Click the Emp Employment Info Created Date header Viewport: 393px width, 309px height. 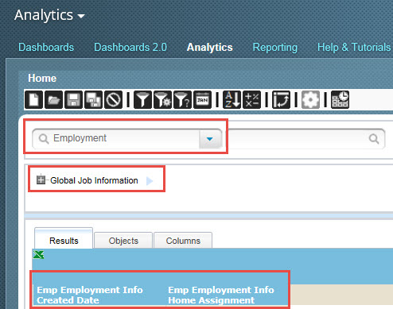[90, 295]
